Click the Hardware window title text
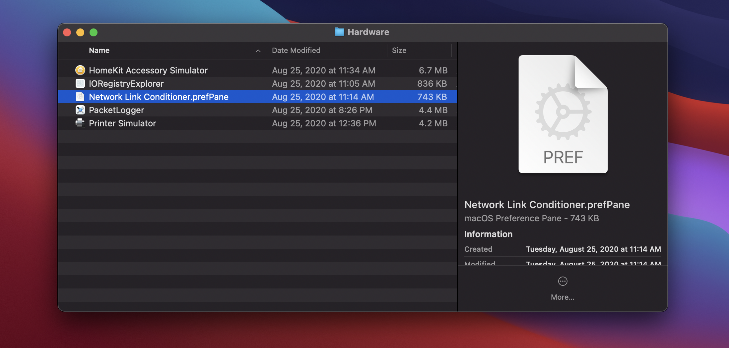 point(368,32)
